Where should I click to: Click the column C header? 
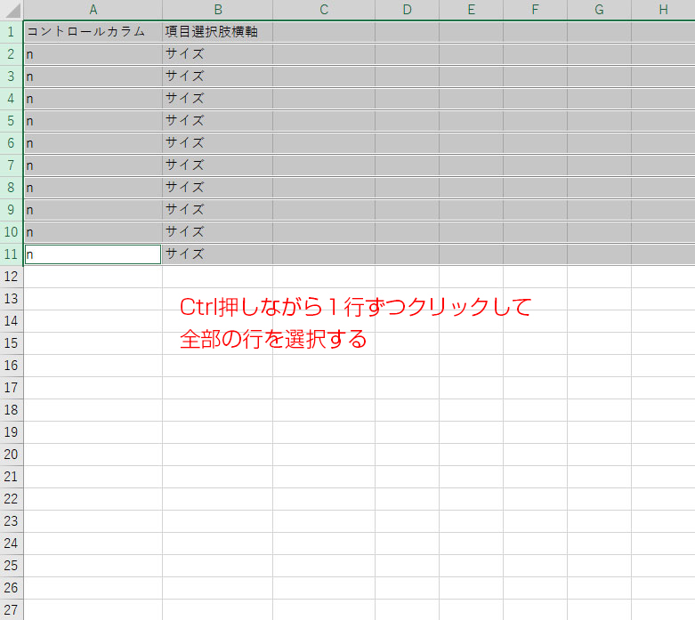pos(324,10)
